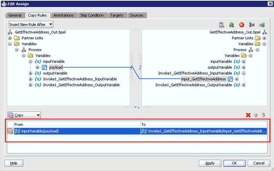Click the left outputVariable (x) icon
Image resolution: width=274 pixels, height=171 pixels.
[38, 73]
